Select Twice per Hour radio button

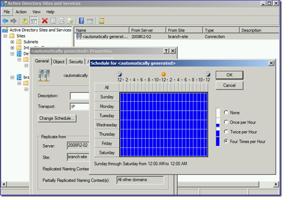[226, 131]
